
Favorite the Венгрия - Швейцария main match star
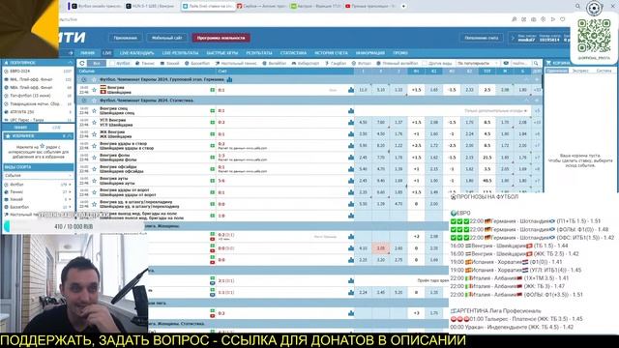tap(94, 90)
